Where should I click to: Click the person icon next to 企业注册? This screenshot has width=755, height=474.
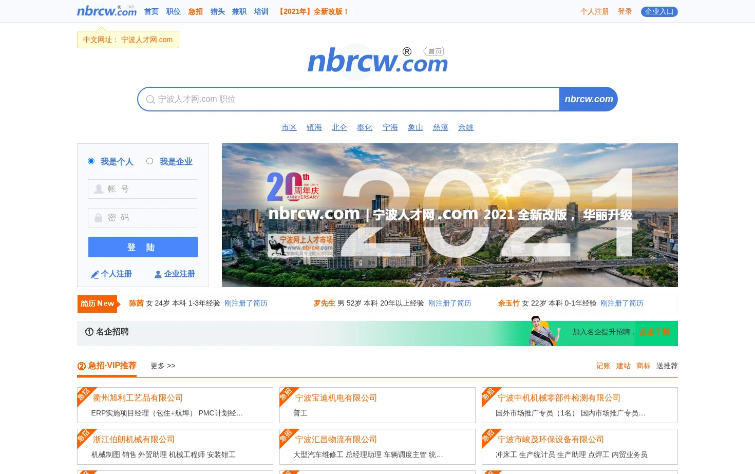pos(158,274)
